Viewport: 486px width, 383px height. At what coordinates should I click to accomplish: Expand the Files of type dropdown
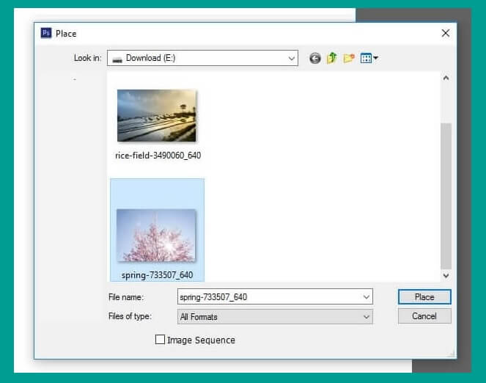[366, 317]
